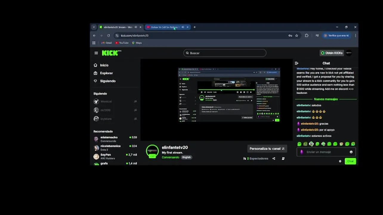Click the address bar URL kick.com/elinfantetv20
383x215 pixels.
(x=135, y=36)
